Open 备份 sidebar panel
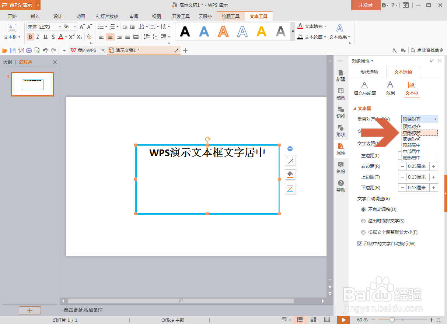This screenshot has width=447, height=324. coord(341,168)
